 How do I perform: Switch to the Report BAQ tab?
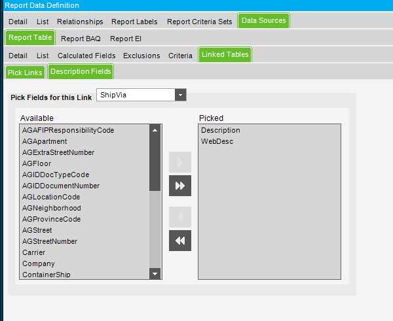click(x=81, y=39)
